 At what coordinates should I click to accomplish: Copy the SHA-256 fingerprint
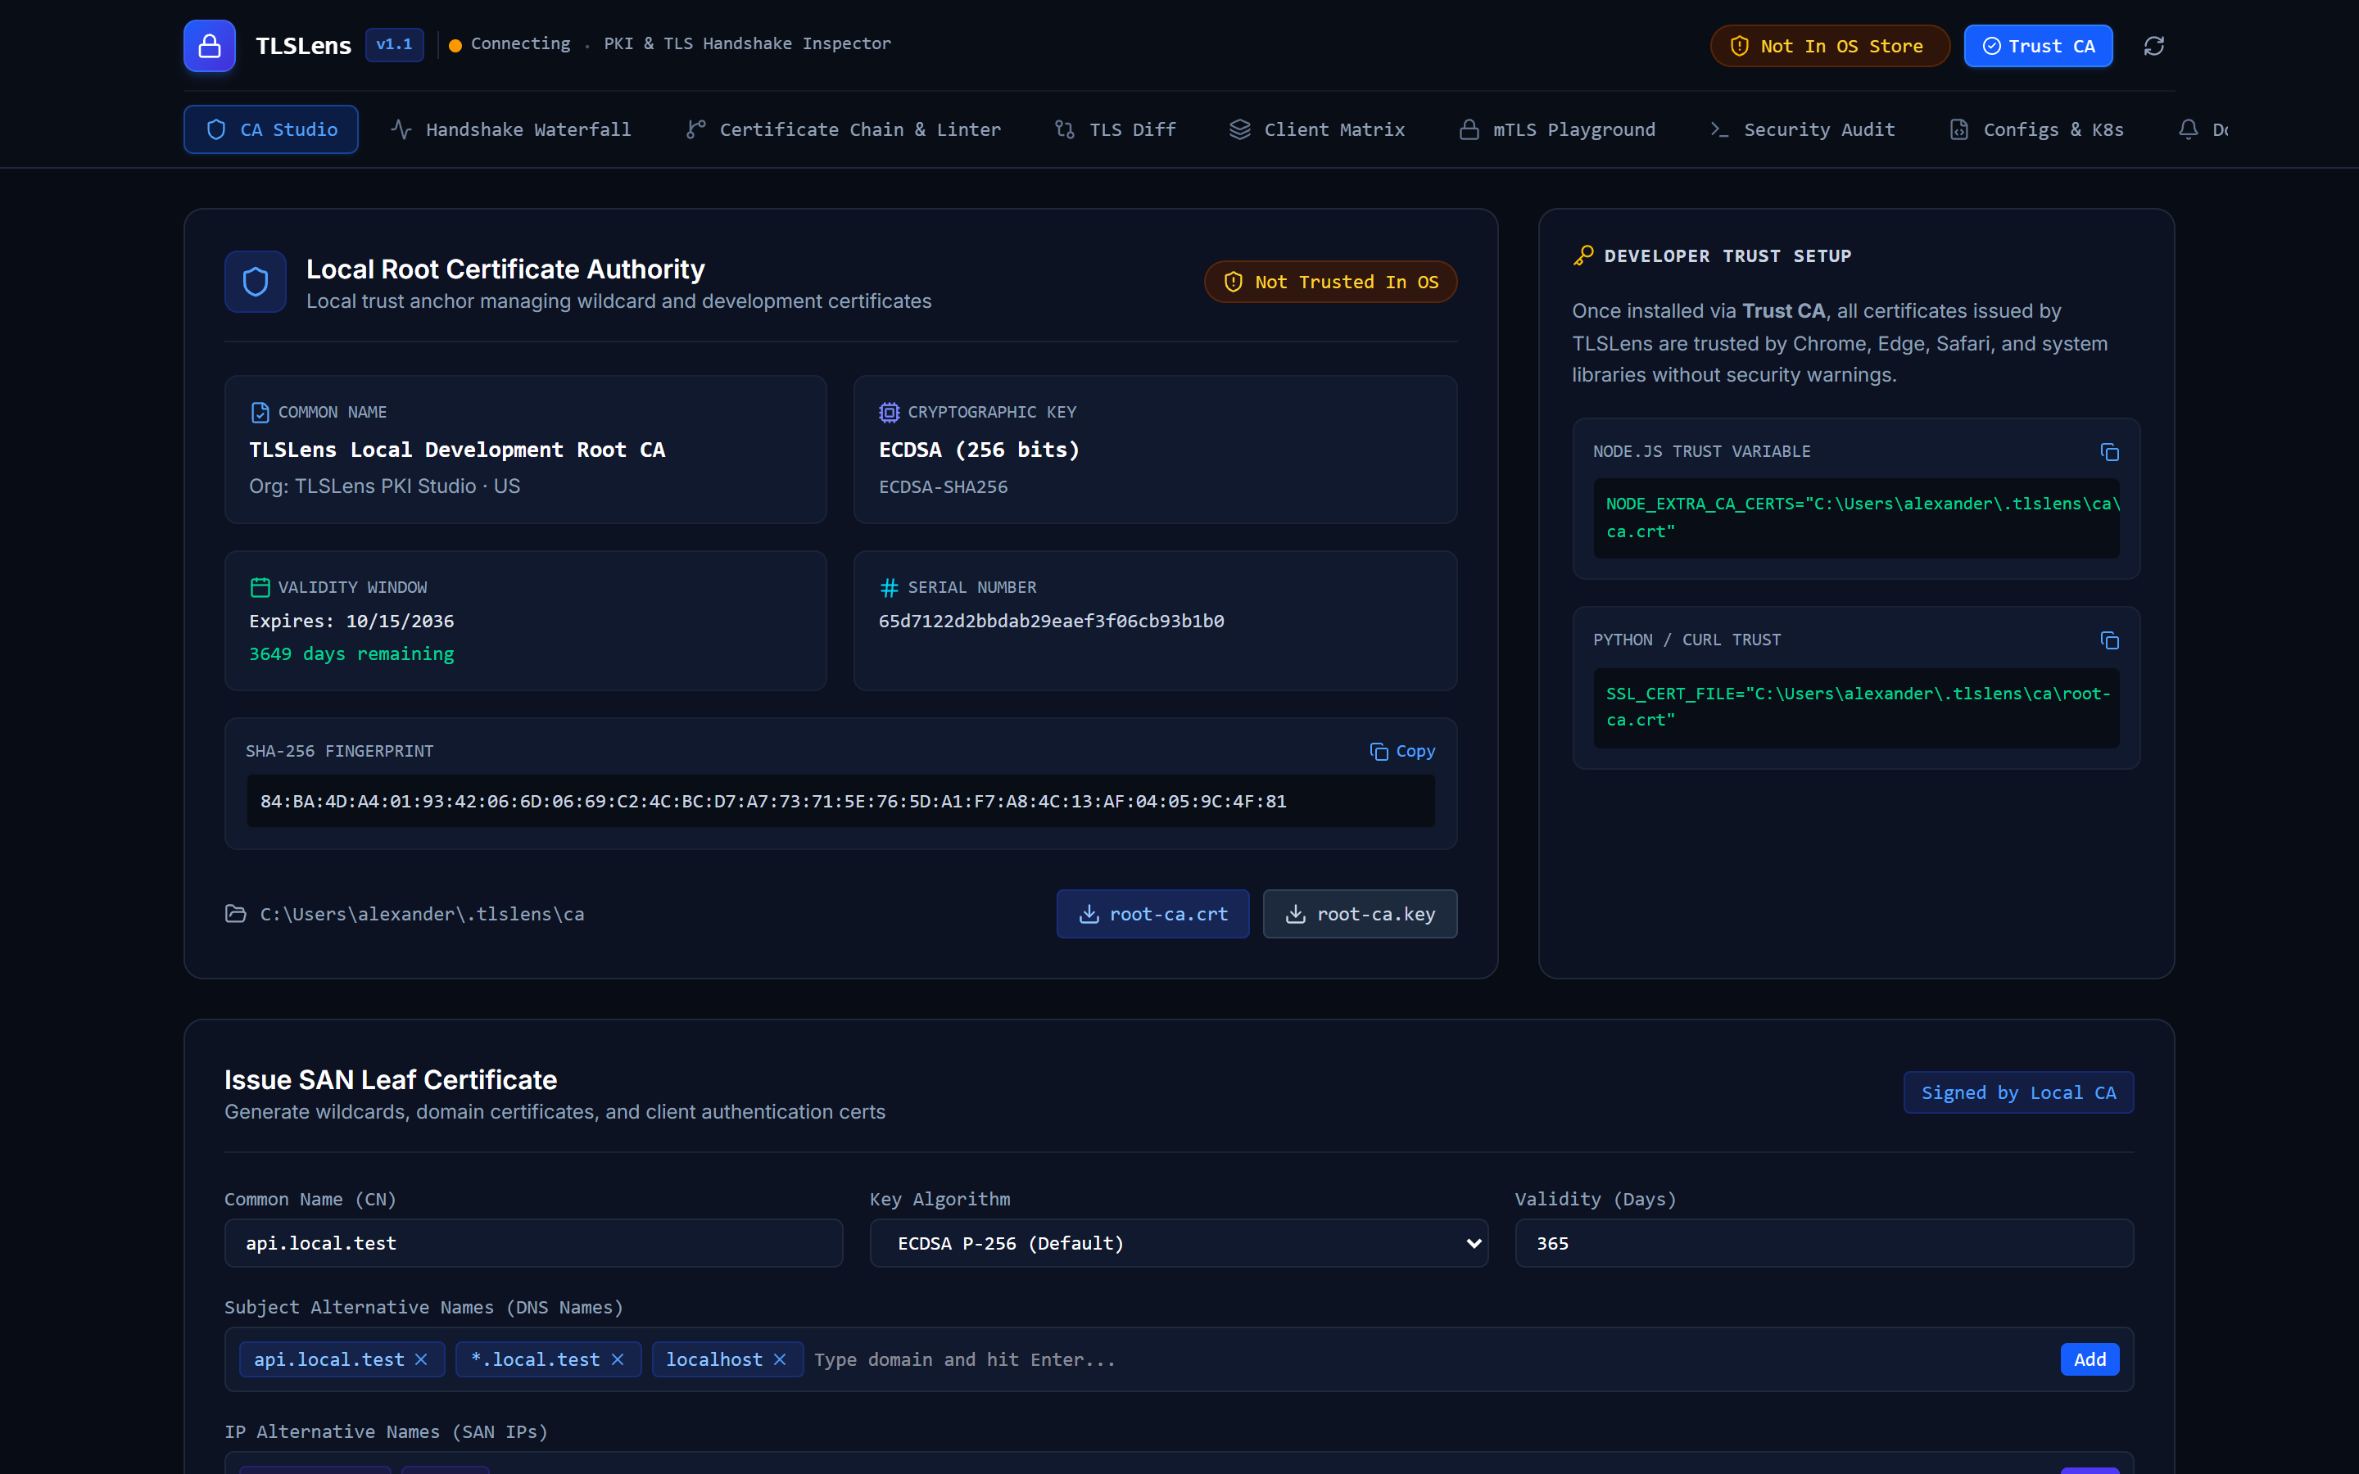(x=1401, y=751)
